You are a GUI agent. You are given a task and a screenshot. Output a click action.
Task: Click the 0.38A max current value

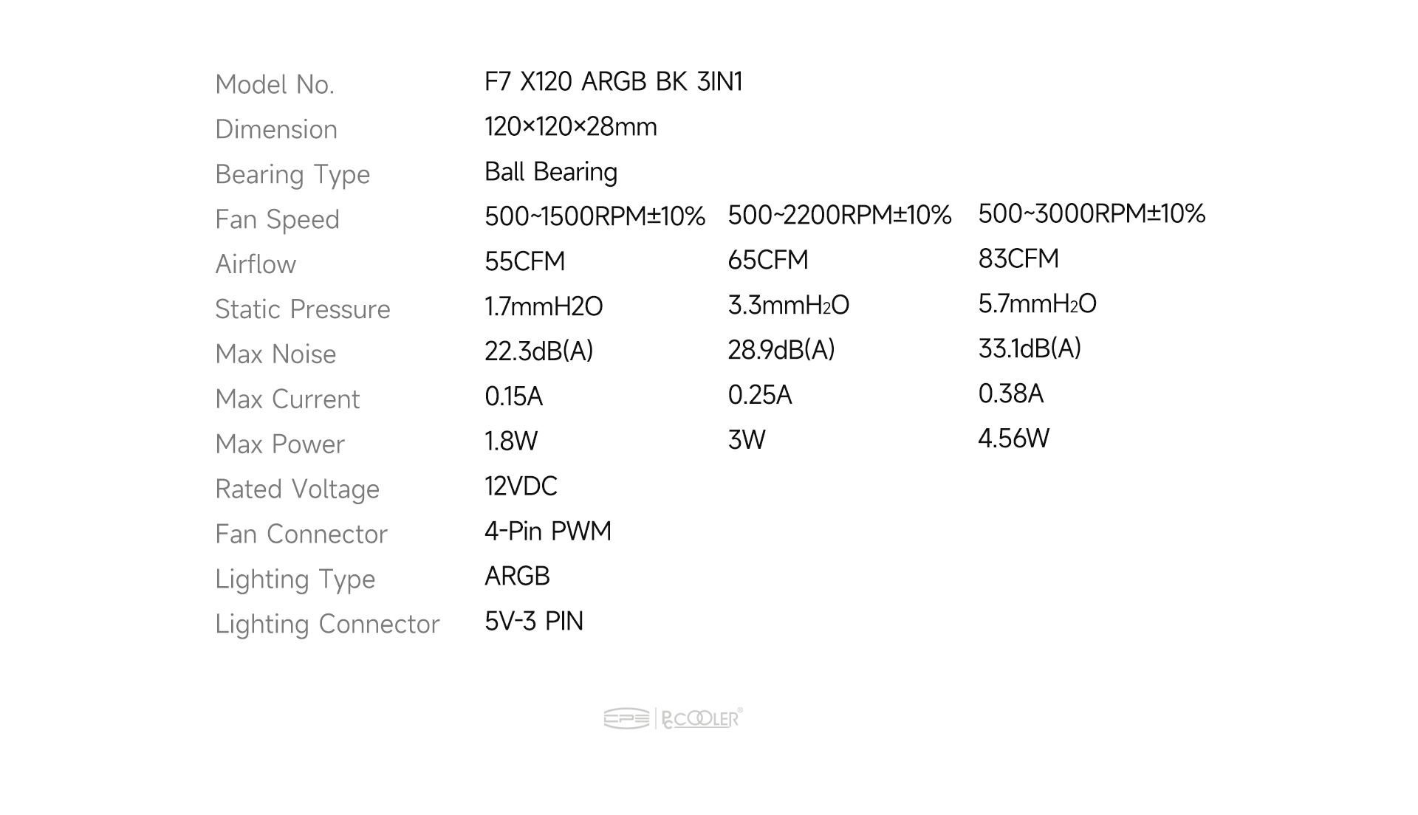(x=1010, y=393)
